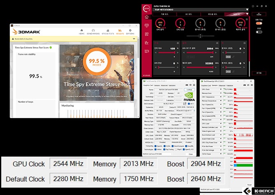275x195 pixels.
Task: Open the GPU Tweak GPU-card info sidebar icon
Action: point(147,51)
